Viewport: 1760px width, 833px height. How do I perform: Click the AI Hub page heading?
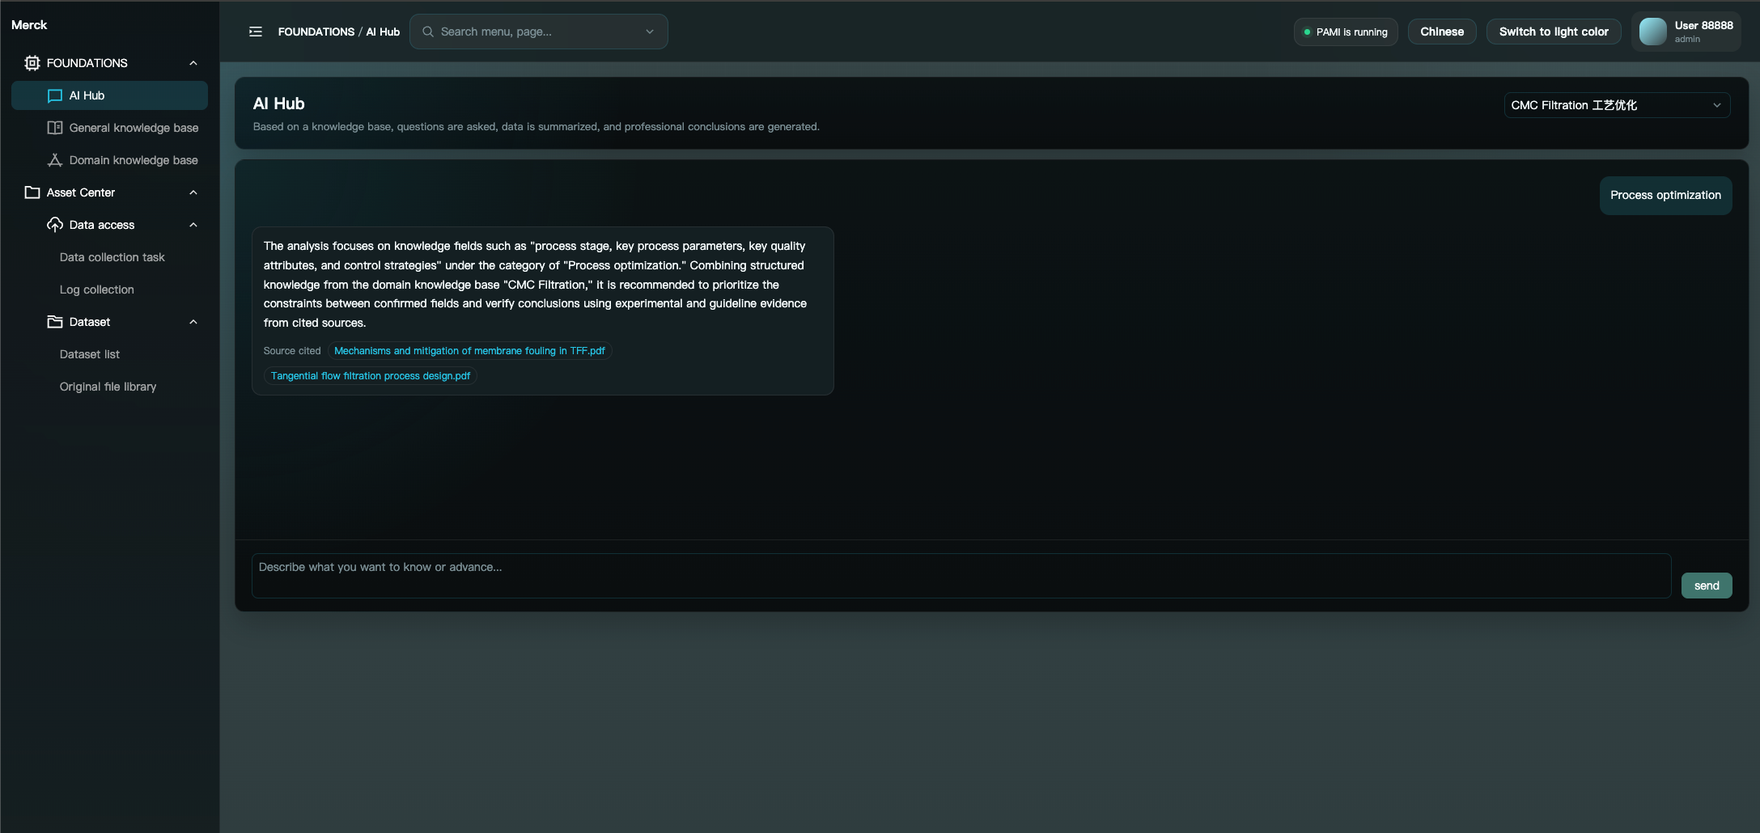point(278,104)
